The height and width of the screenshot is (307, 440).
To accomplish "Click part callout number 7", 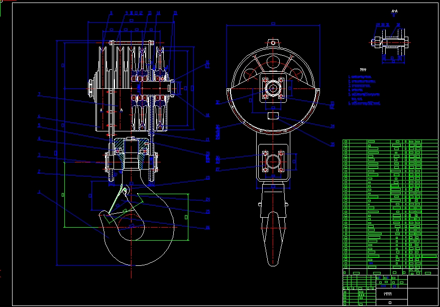I will pos(39,94).
